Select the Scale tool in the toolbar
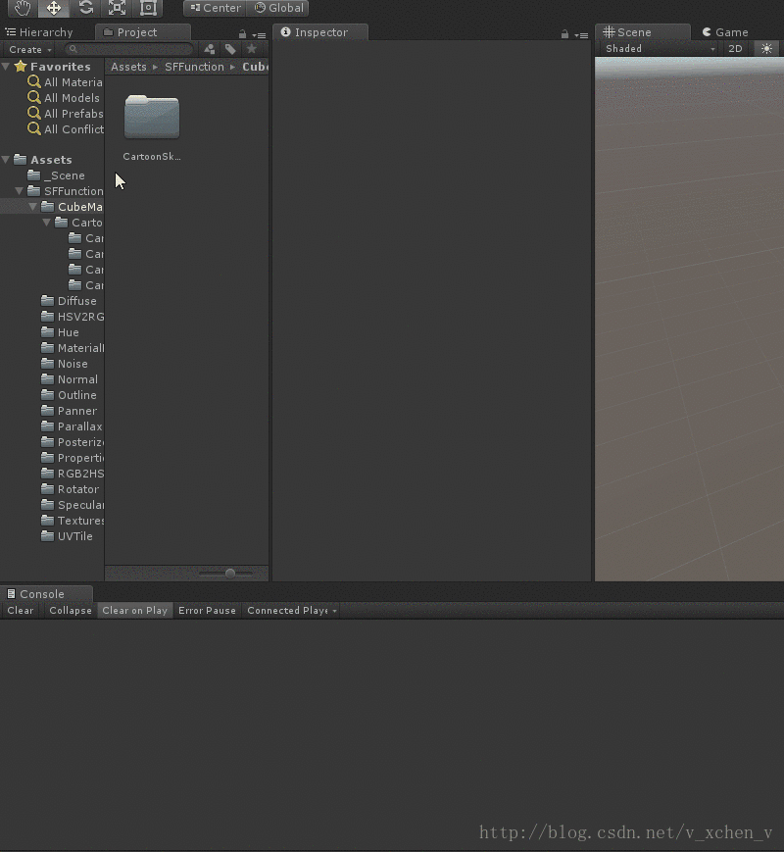This screenshot has height=852, width=784. (118, 8)
